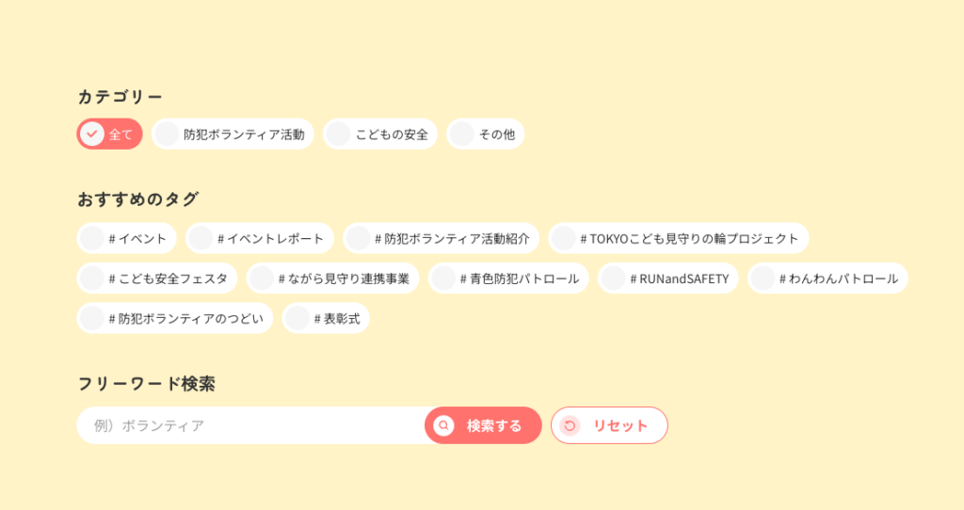This screenshot has width=964, height=510.
Task: Select the #わんわんパトロール tag
Action: pos(827,279)
